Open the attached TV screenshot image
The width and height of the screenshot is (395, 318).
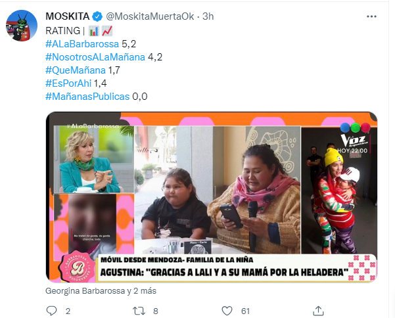212,197
